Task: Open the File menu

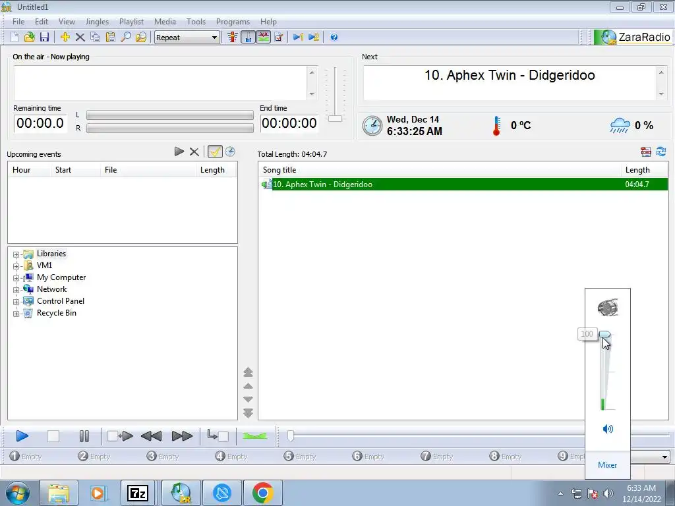Action: click(x=18, y=22)
